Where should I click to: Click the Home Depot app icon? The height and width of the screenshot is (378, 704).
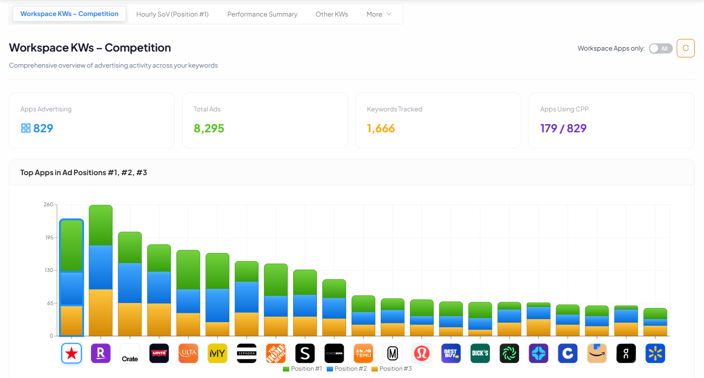tap(276, 354)
